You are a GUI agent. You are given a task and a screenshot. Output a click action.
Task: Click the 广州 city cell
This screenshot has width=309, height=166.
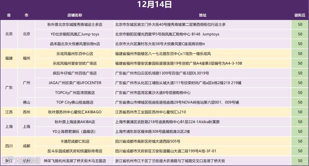point(26,83)
